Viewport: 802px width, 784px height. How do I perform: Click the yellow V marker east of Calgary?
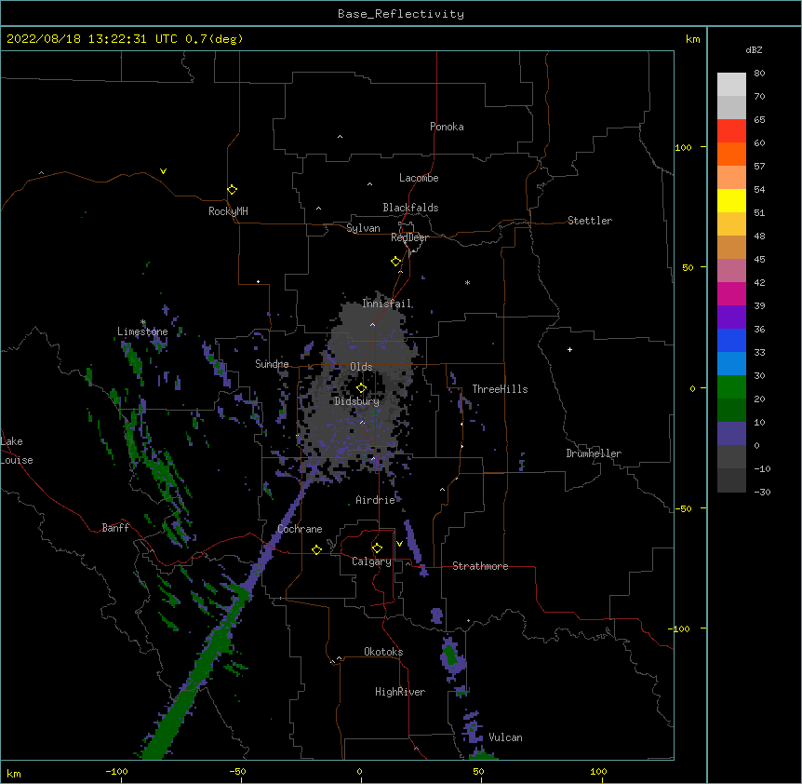click(x=399, y=544)
